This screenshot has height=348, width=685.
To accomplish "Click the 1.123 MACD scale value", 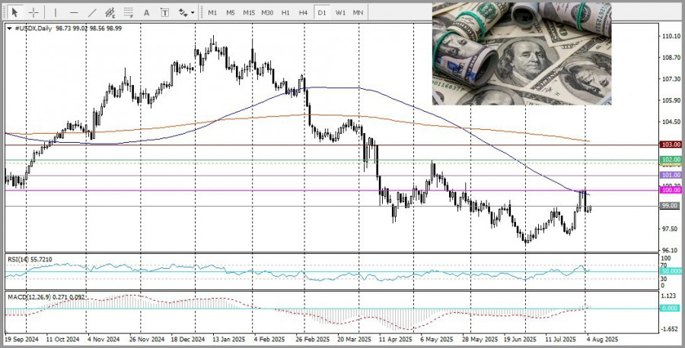I will 670,296.
